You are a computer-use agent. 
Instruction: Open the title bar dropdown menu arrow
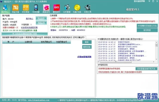[149, 1]
